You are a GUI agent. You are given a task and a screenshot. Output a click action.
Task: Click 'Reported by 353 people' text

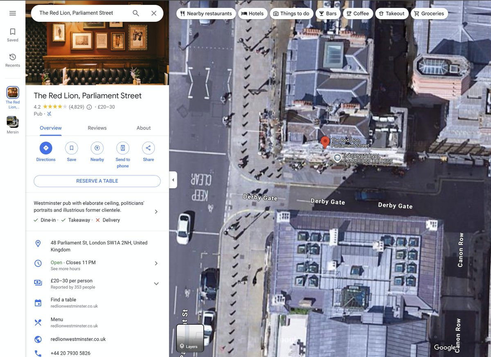73,287
